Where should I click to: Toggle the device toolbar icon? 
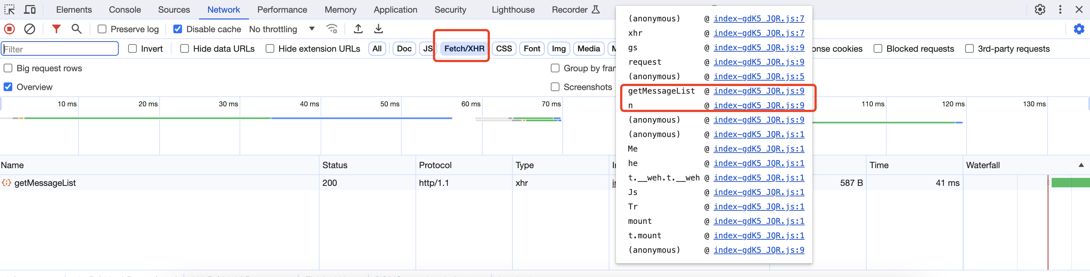(x=30, y=9)
